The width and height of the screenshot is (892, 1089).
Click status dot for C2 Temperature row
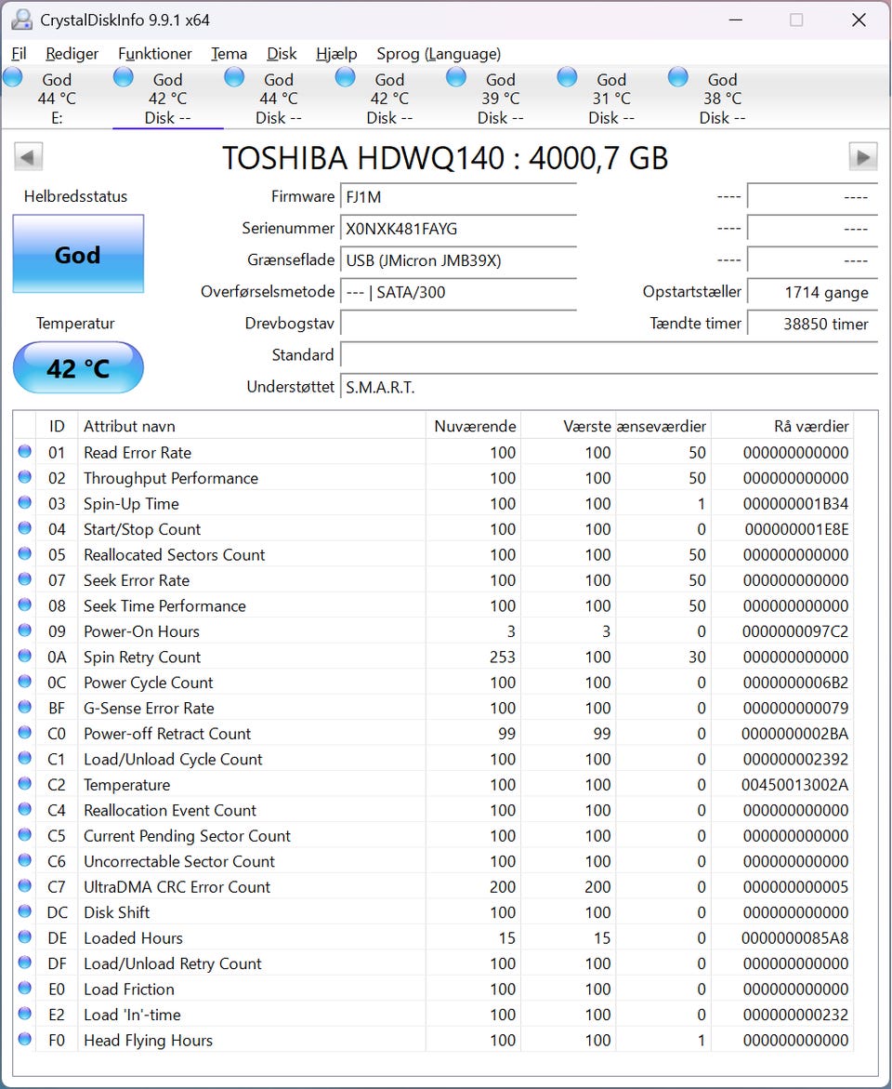coord(25,783)
